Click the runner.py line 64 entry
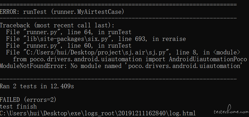Viewport: 249px width, 117px height. point(69,32)
